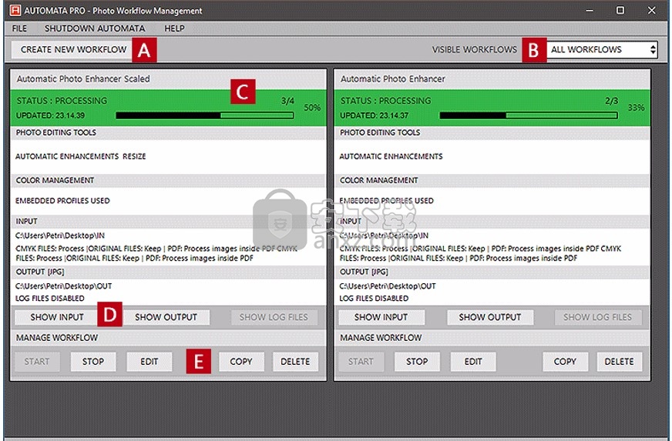
Task: Click SHOW OUTPUT in the right workflow panel
Action: pyautogui.click(x=490, y=317)
